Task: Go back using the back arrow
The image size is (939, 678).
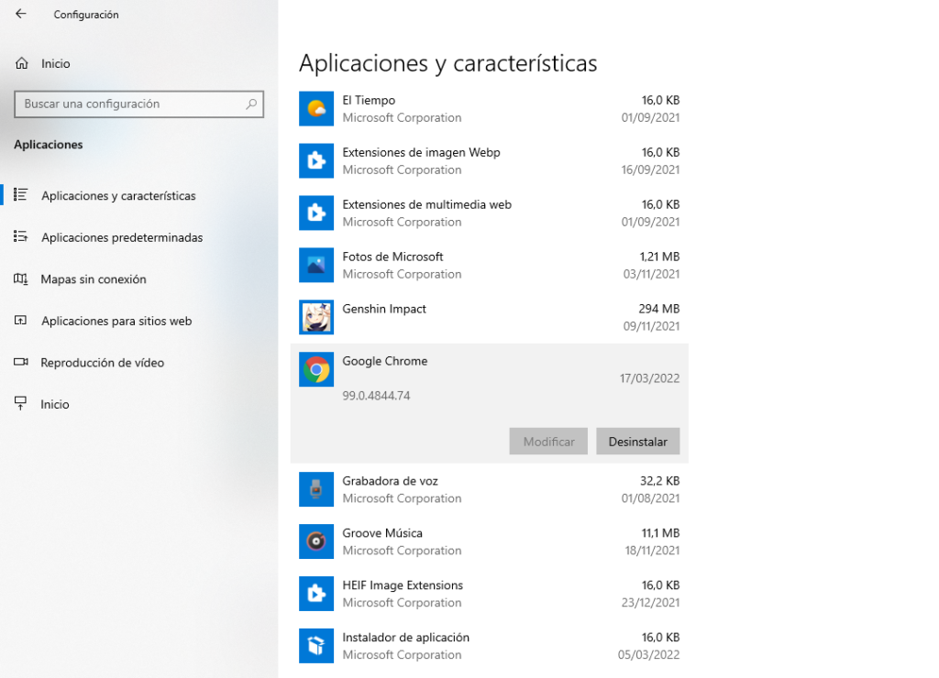Action: [x=21, y=15]
